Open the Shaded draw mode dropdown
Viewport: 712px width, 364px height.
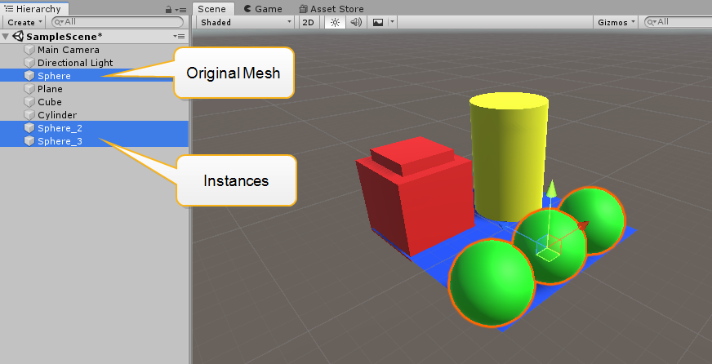coord(243,22)
